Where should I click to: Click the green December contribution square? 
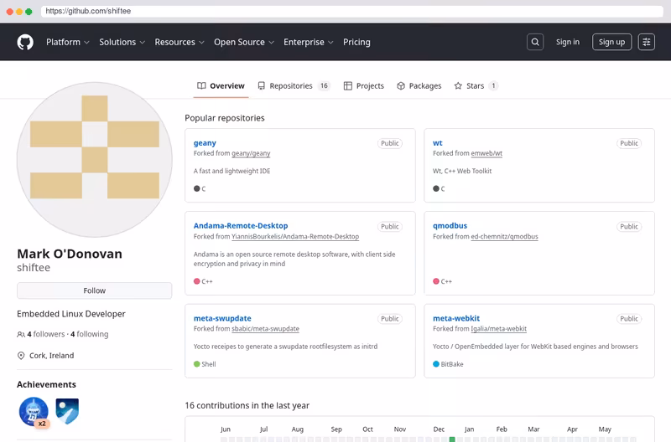452,439
